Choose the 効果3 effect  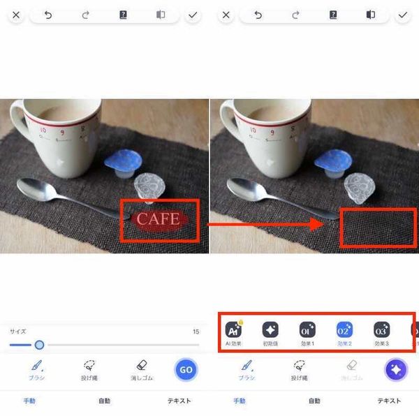pos(381,334)
